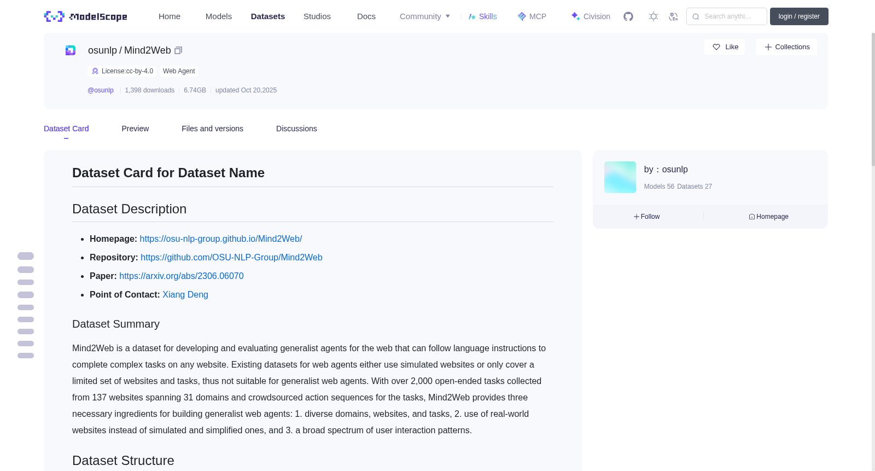The height and width of the screenshot is (471, 875).
Task: Click the 'Dataset Description' heading
Action: 130,209
